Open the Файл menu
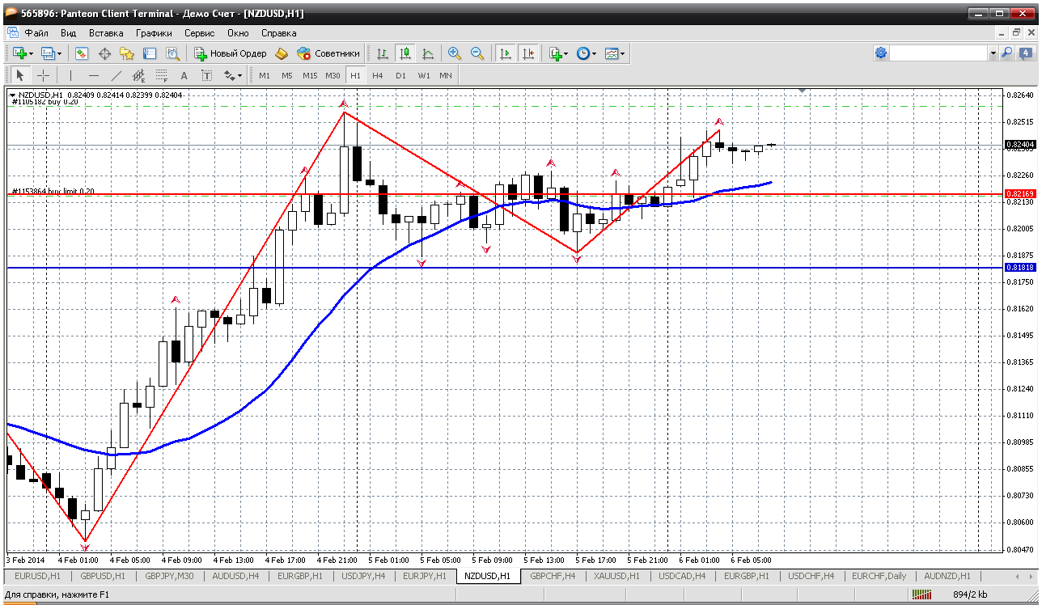Screen dimensions: 1042x605 [36, 33]
